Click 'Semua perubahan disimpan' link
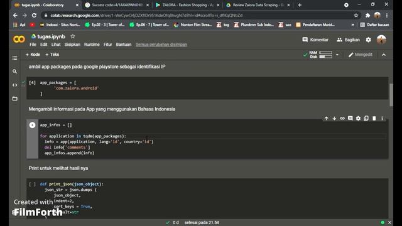This screenshot has height=226, width=402. [161, 45]
